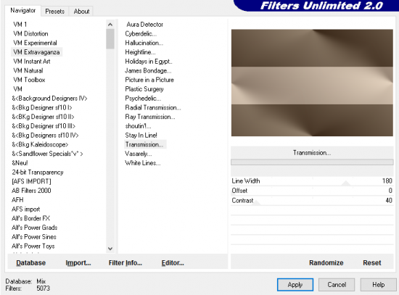The height and width of the screenshot is (295, 399).
Task: Open Help for Filters Unlimited
Action: (378, 285)
